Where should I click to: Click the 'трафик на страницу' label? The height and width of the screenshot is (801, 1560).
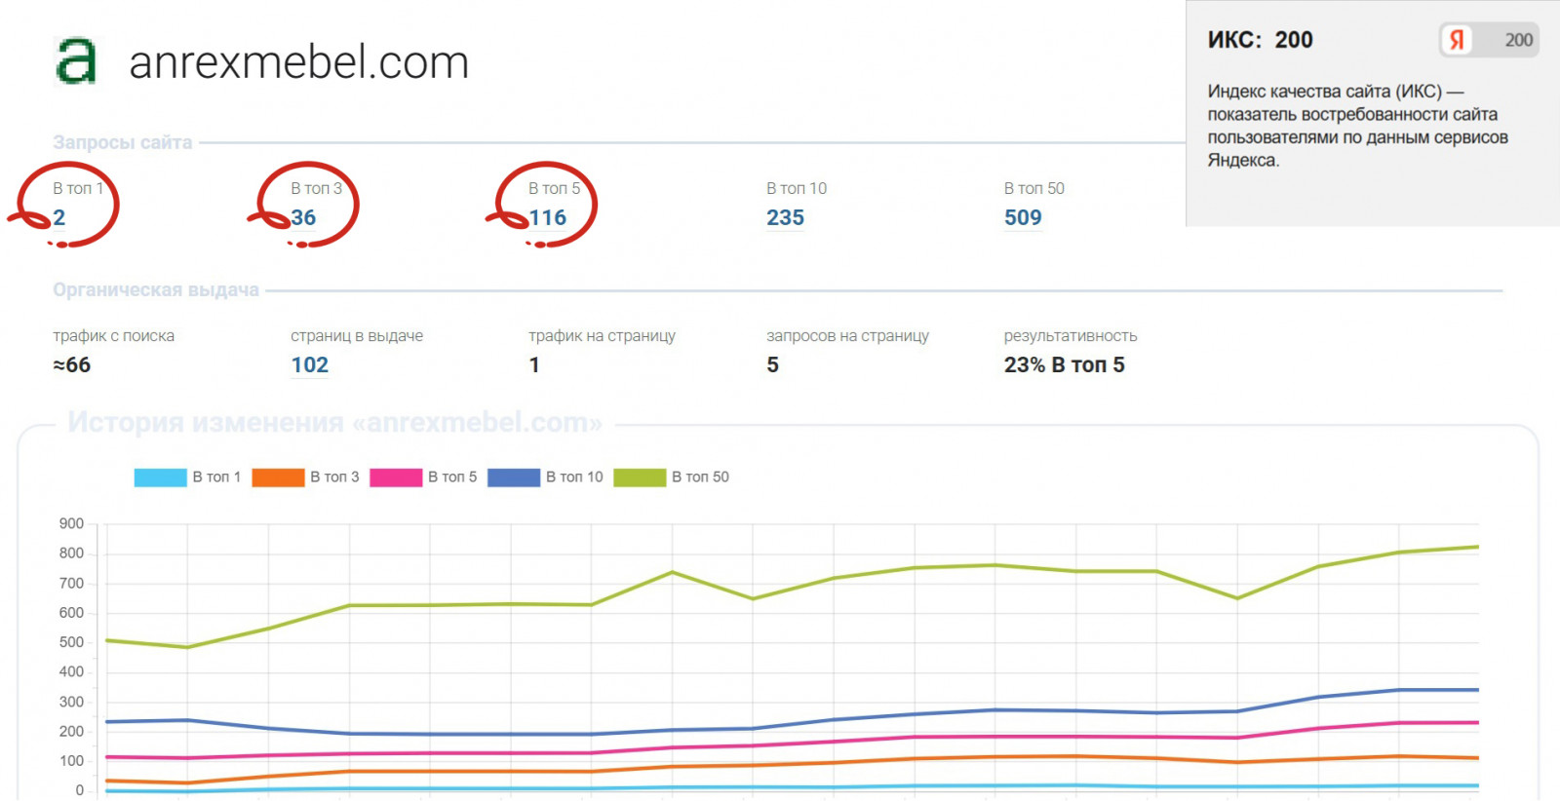602,336
